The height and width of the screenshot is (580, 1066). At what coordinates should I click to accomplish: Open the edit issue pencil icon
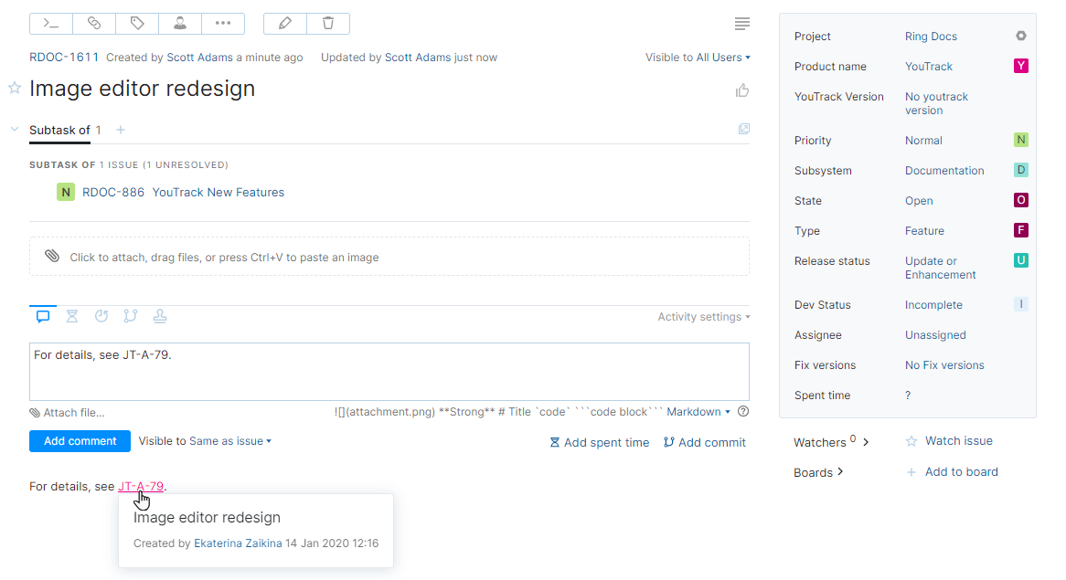tap(284, 23)
